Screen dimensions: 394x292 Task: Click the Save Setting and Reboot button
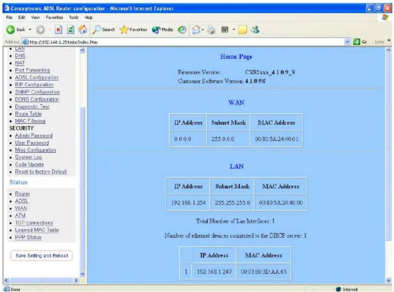click(x=42, y=255)
